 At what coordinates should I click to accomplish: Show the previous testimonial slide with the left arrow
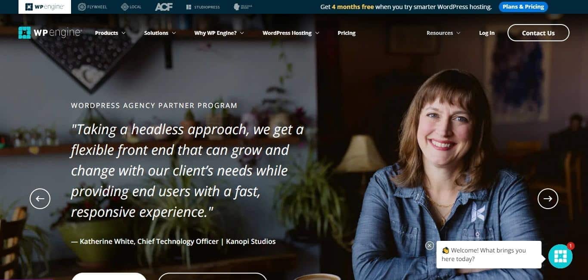(x=40, y=199)
